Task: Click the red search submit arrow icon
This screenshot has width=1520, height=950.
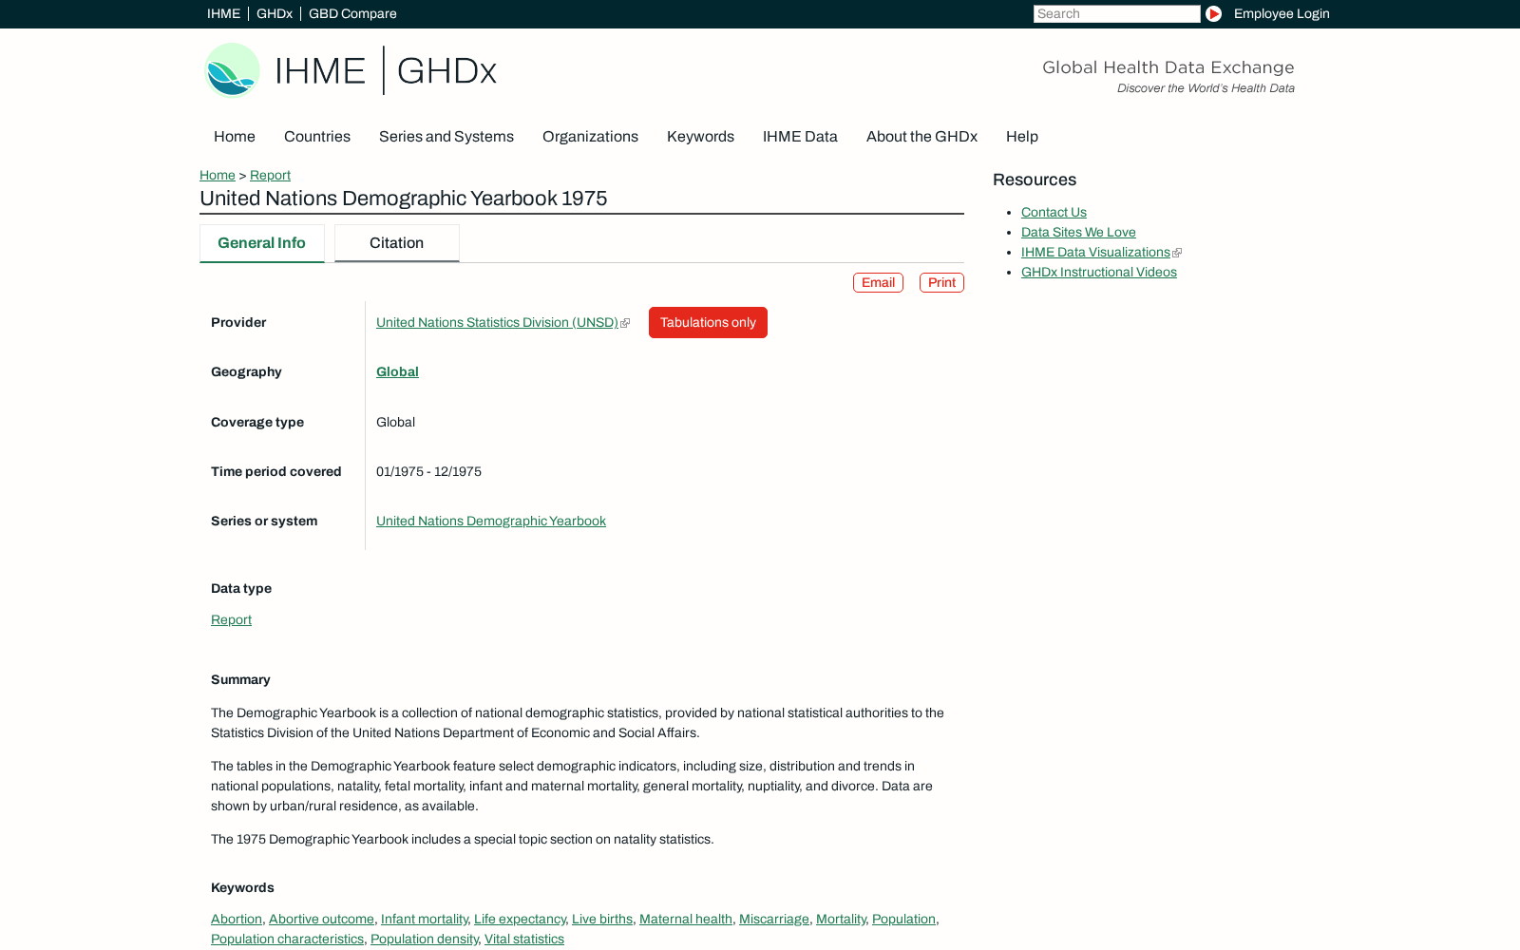Action: [x=1213, y=13]
